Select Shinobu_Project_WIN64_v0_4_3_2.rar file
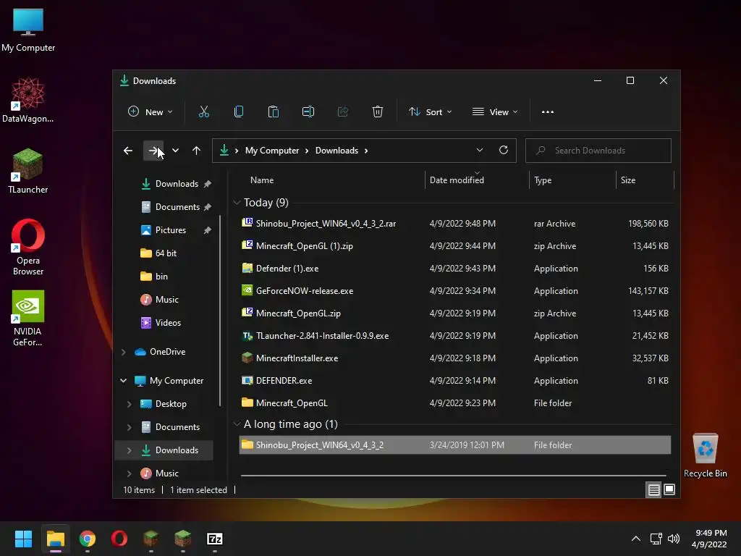 [455, 223]
